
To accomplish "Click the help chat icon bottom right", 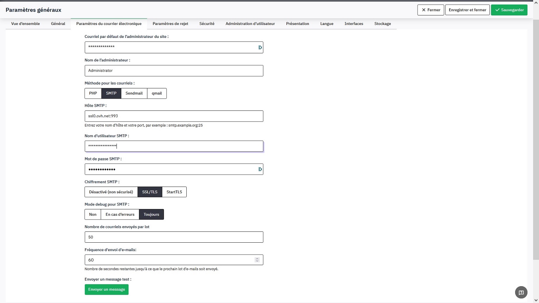I will [521, 292].
